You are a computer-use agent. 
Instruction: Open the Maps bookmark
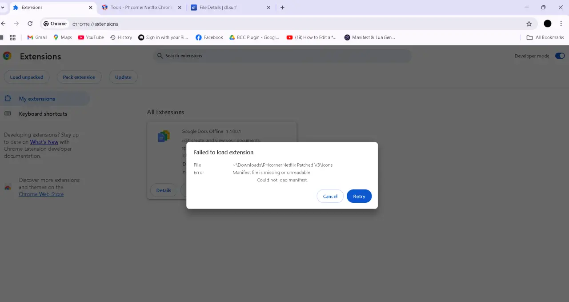63,37
